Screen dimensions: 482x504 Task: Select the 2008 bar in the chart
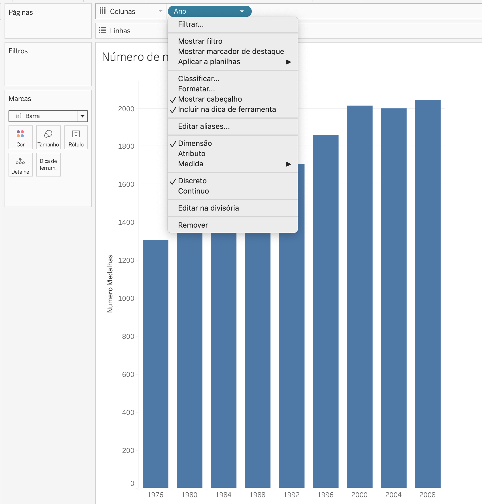[x=428, y=284]
